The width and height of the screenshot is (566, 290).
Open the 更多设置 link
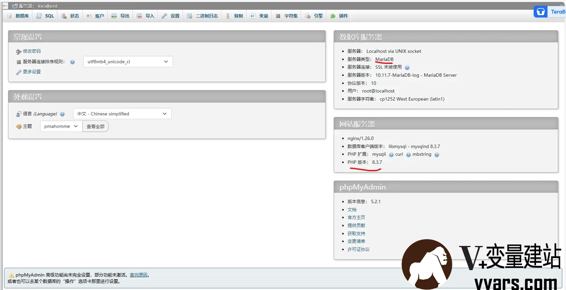point(32,72)
